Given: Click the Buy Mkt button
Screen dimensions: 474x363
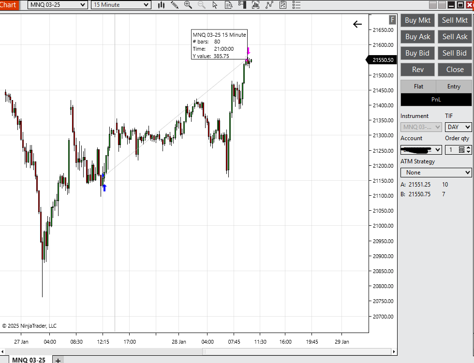Looking at the screenshot, I should (417, 20).
